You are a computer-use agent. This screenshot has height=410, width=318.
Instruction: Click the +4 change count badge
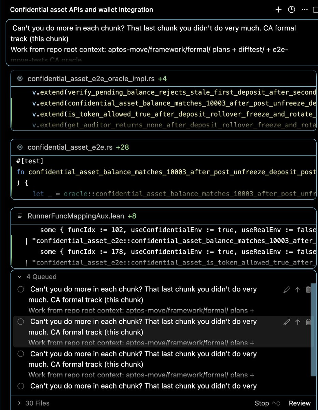(x=162, y=79)
